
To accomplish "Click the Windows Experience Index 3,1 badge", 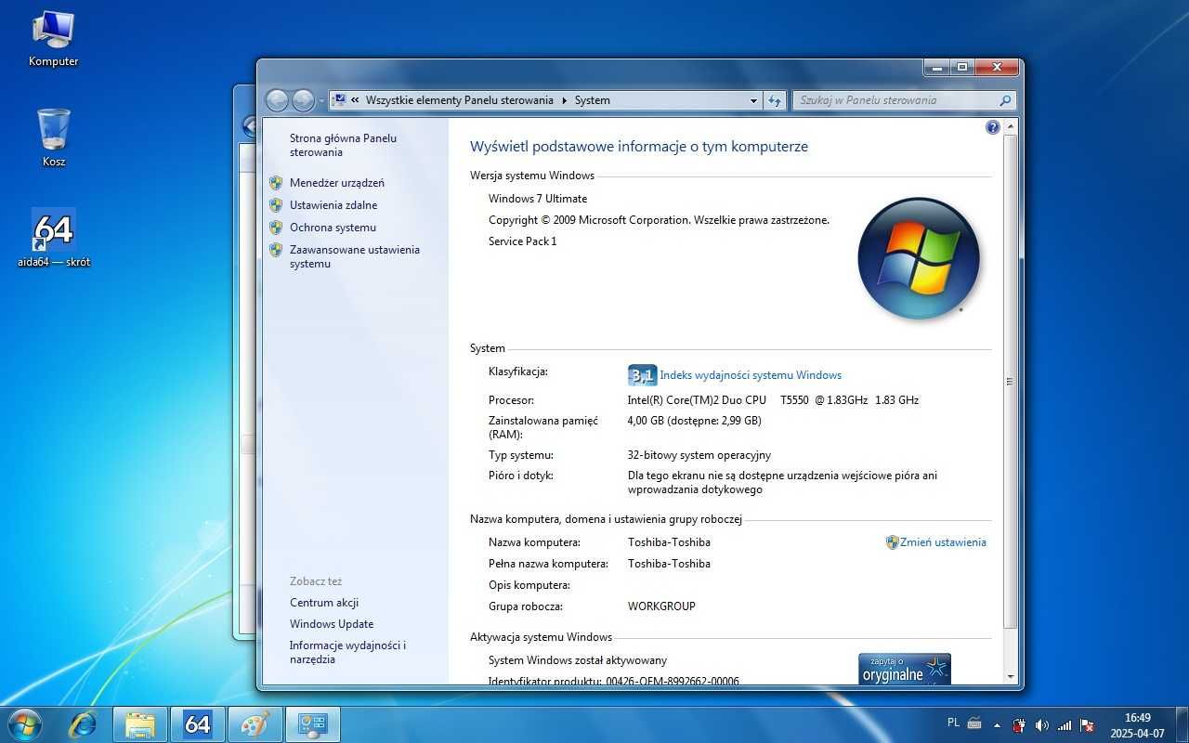I will coord(642,375).
